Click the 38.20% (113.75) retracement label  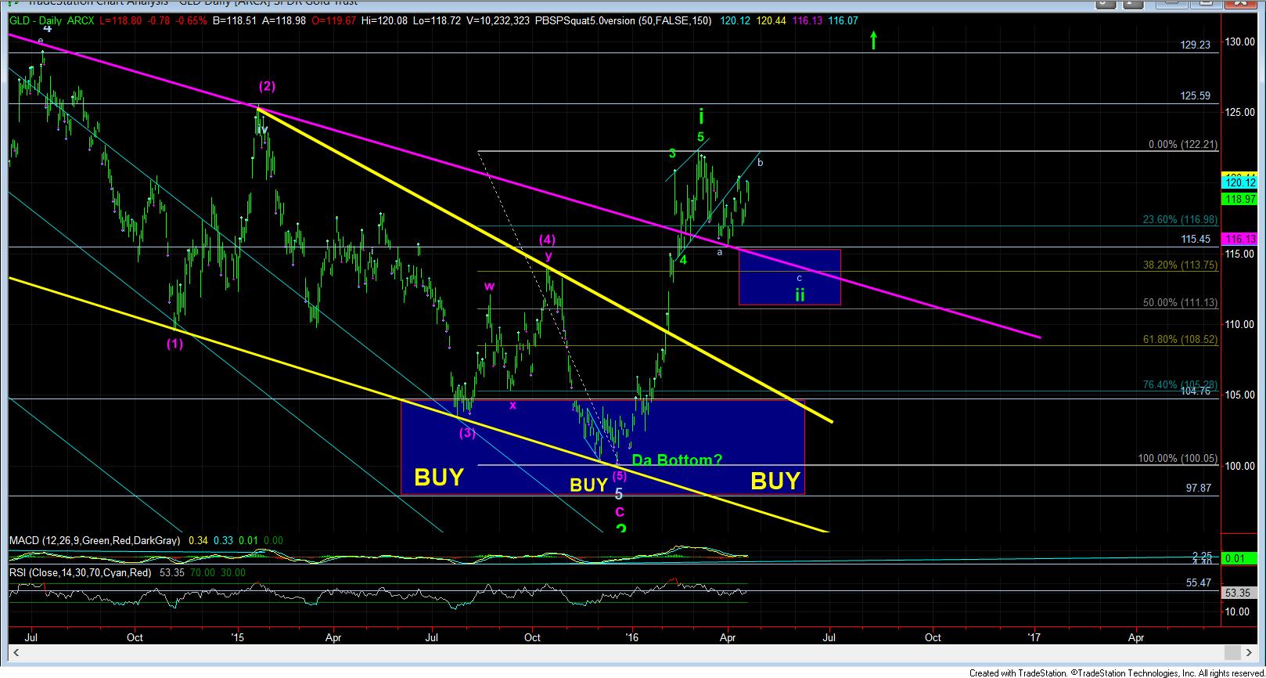pyautogui.click(x=1180, y=265)
